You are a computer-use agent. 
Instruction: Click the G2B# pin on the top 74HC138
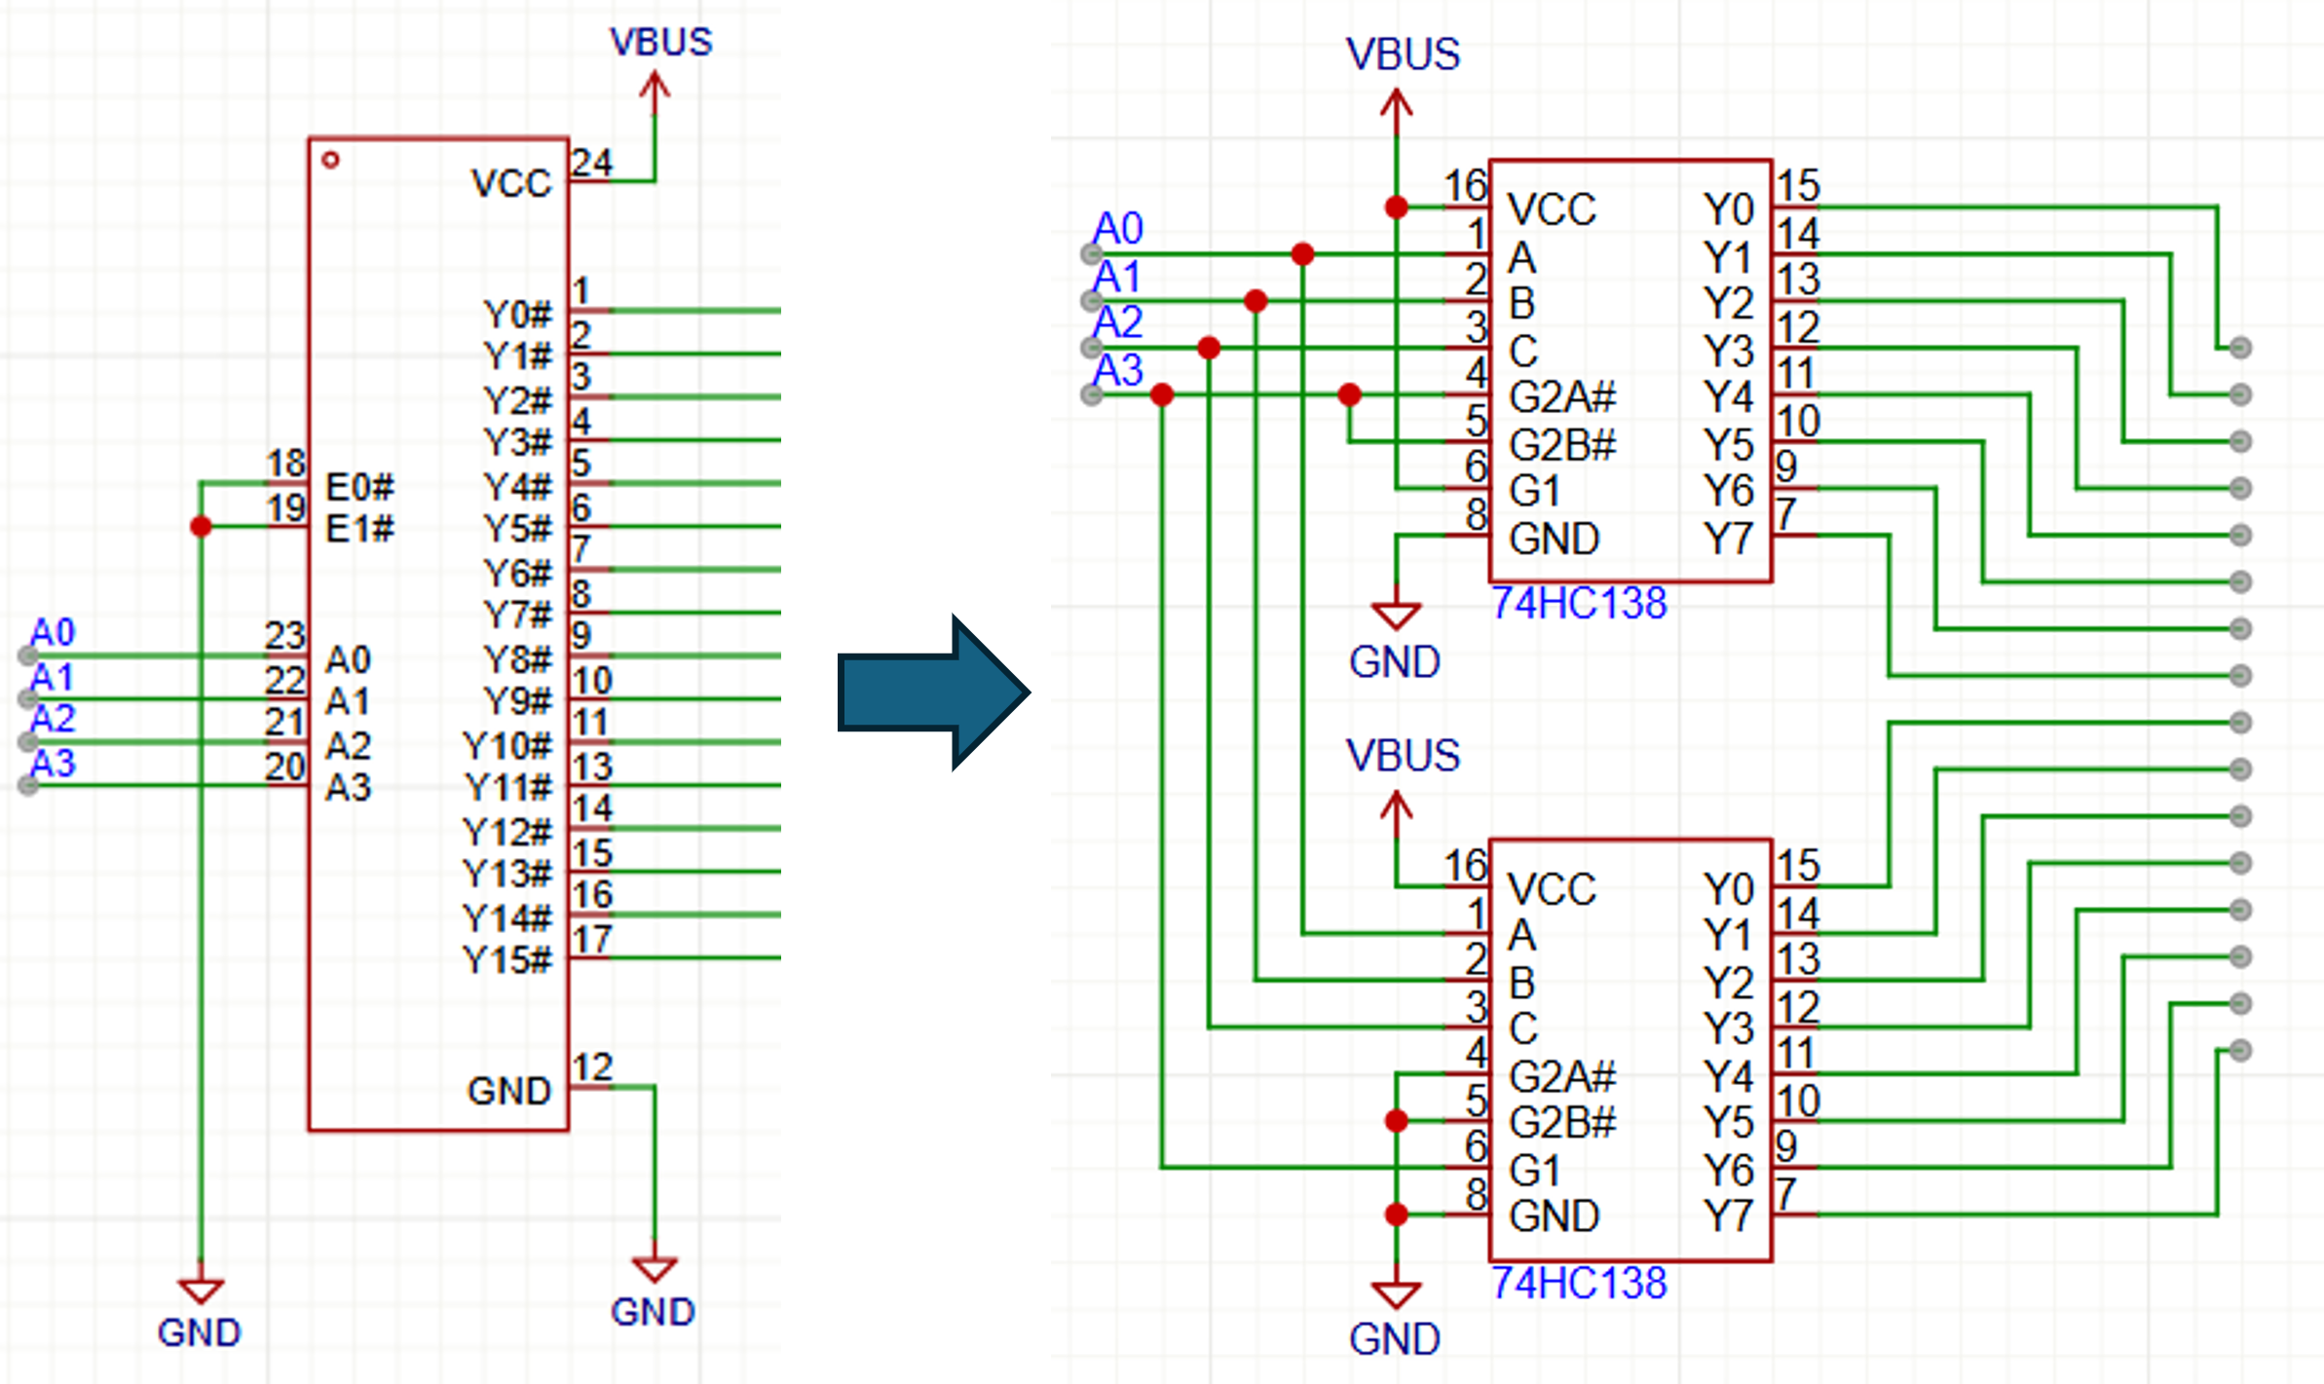(x=1561, y=445)
